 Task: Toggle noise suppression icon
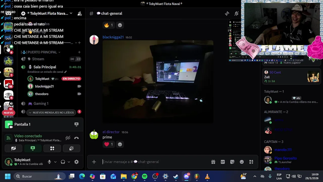point(68,138)
